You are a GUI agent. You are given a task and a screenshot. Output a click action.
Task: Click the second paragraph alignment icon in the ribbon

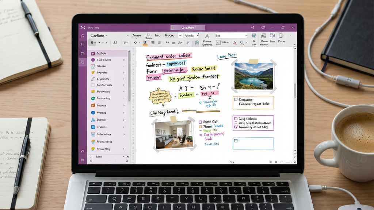coord(160,43)
